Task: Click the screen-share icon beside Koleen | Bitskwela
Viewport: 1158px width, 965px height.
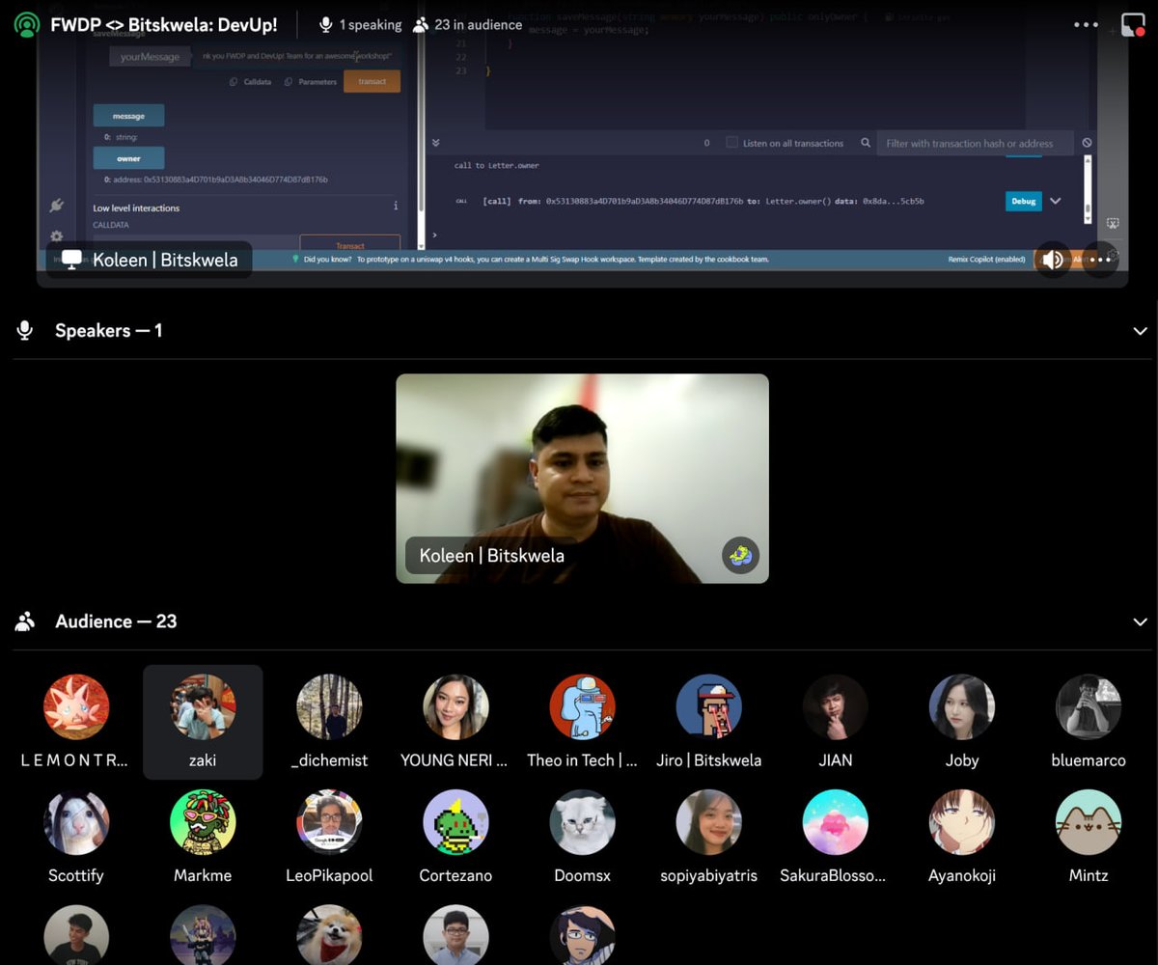Action: coord(71,260)
